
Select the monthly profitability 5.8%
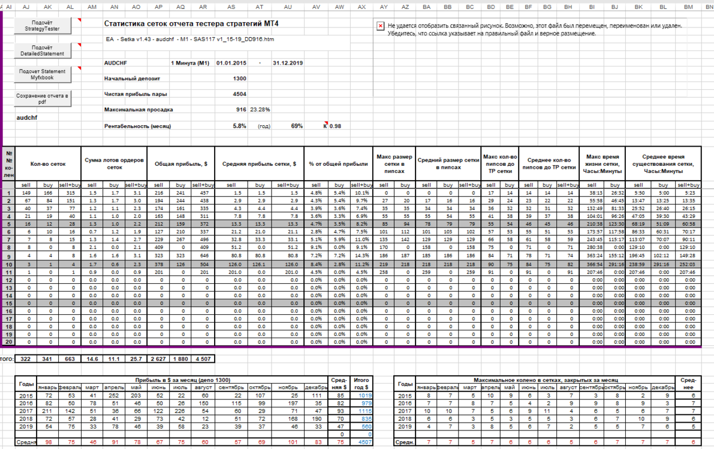(240, 126)
